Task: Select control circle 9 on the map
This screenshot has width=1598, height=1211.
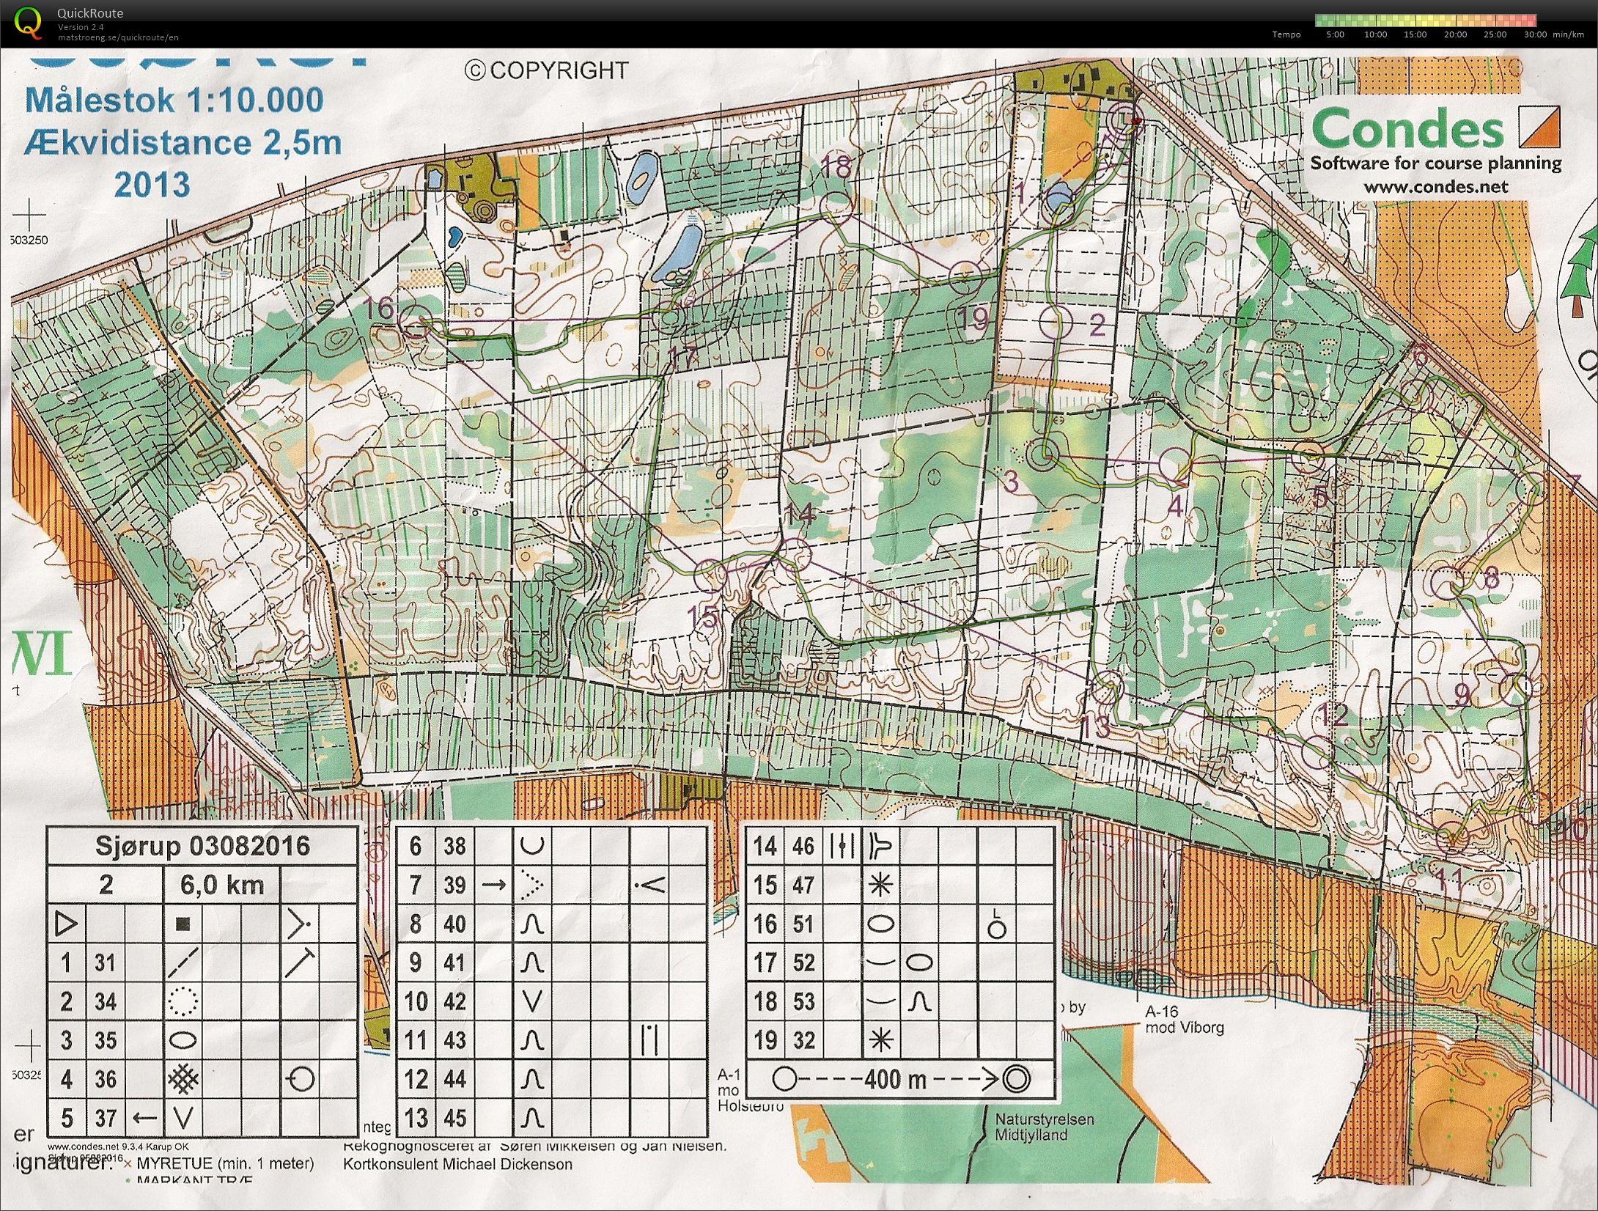Action: tap(1517, 686)
